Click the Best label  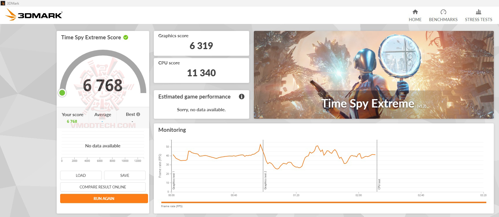130,114
